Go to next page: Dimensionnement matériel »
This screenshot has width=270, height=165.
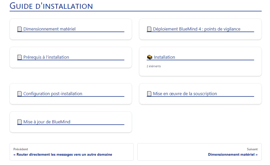[x=233, y=155]
